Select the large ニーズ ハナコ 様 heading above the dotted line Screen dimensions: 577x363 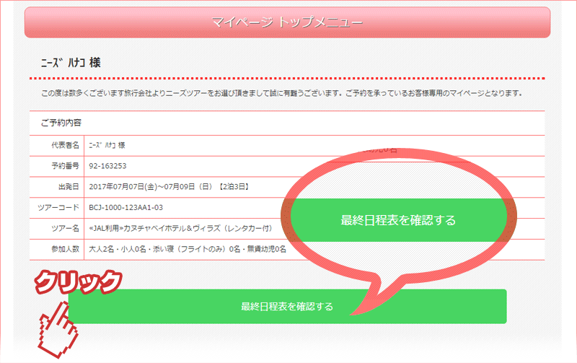click(x=71, y=63)
